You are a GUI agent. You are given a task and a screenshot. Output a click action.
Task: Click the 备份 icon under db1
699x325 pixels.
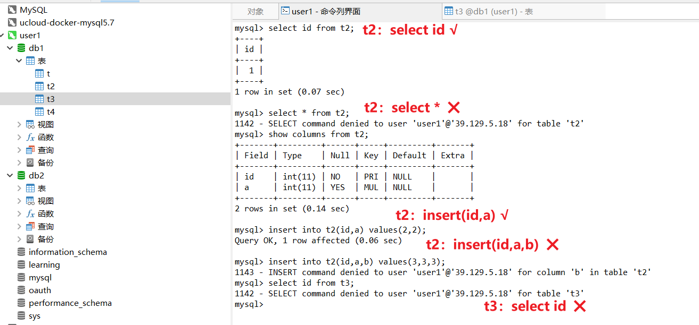click(x=30, y=162)
